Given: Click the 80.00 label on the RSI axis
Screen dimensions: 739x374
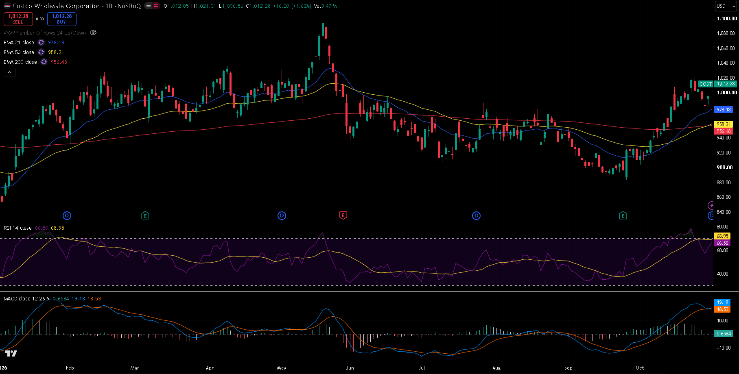Looking at the screenshot, I should click(x=723, y=226).
